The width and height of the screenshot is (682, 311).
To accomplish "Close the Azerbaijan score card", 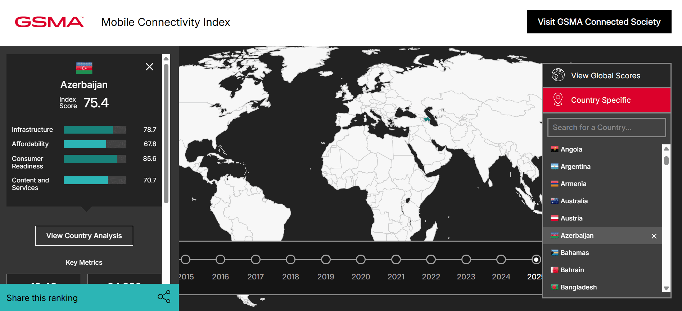I will [x=149, y=67].
